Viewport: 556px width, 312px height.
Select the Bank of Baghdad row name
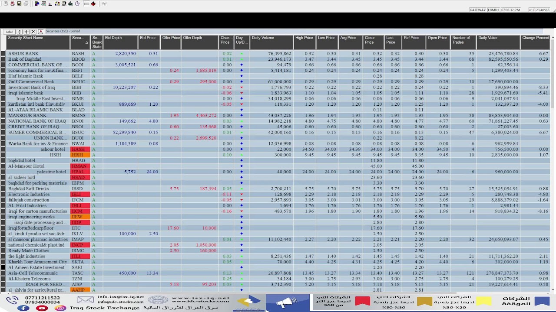pos(25,59)
